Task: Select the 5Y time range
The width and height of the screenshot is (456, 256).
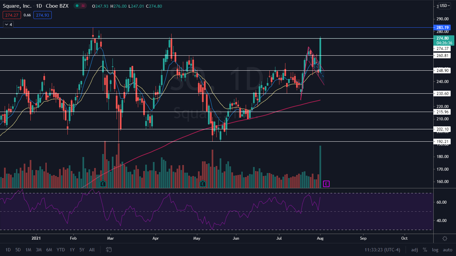Action: pos(82,250)
